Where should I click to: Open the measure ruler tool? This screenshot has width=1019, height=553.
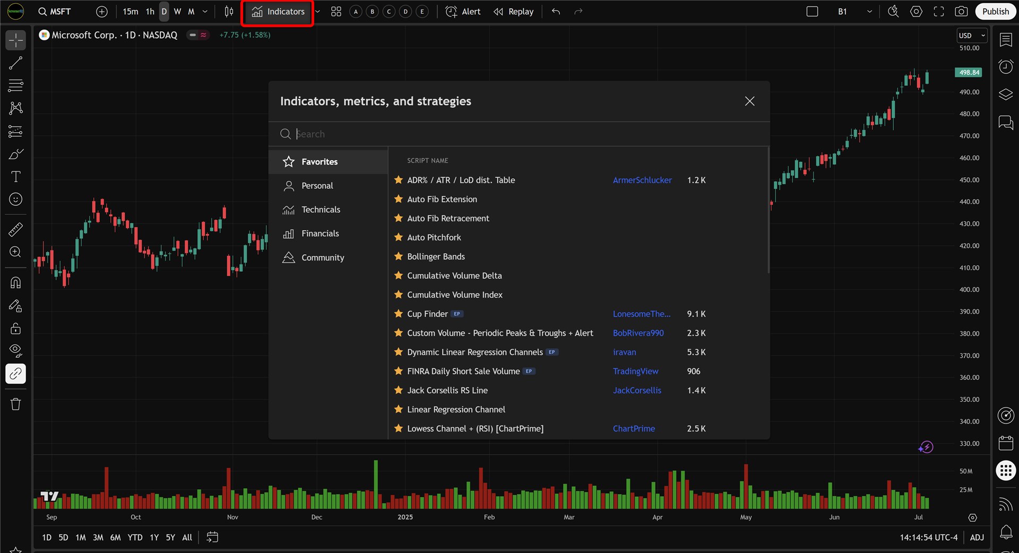(x=16, y=229)
